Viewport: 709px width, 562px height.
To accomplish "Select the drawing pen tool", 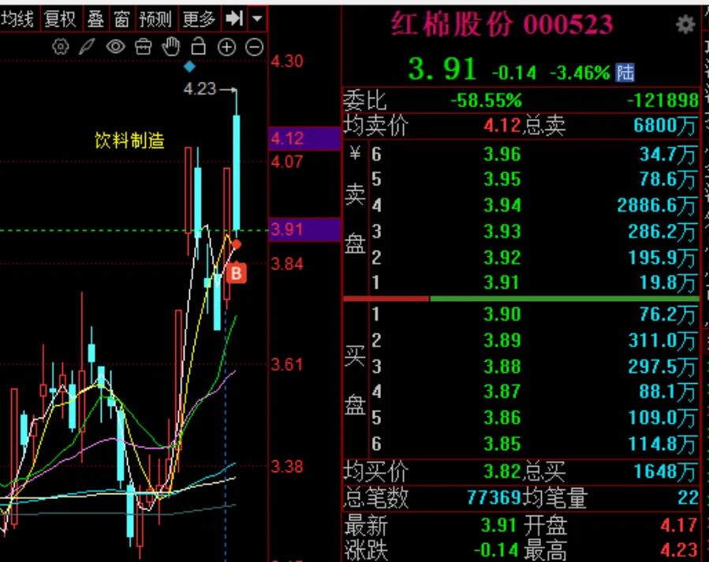I will click(88, 47).
